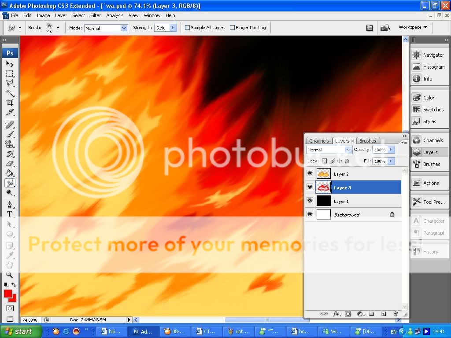This screenshot has width=451, height=338.
Task: Open the Actions panel
Action: (x=429, y=183)
